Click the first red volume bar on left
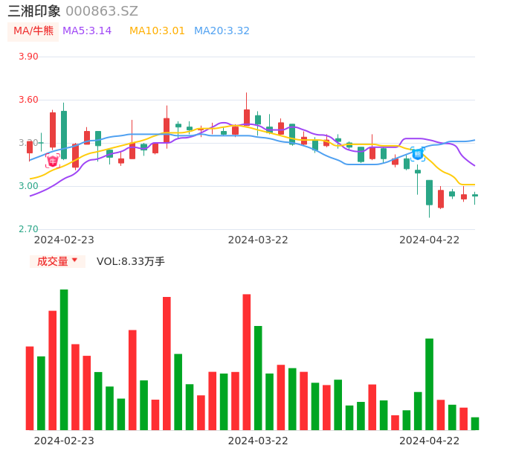The width and height of the screenshot is (510, 451). pos(30,388)
